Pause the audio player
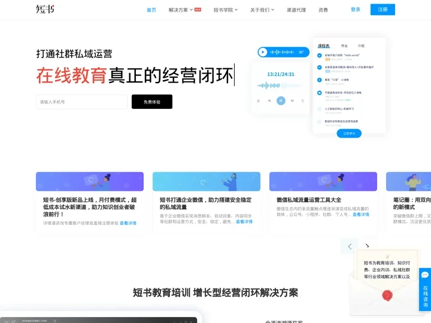The width and height of the screenshot is (431, 323). click(281, 100)
